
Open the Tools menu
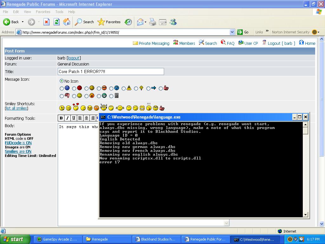pyautogui.click(x=59, y=12)
